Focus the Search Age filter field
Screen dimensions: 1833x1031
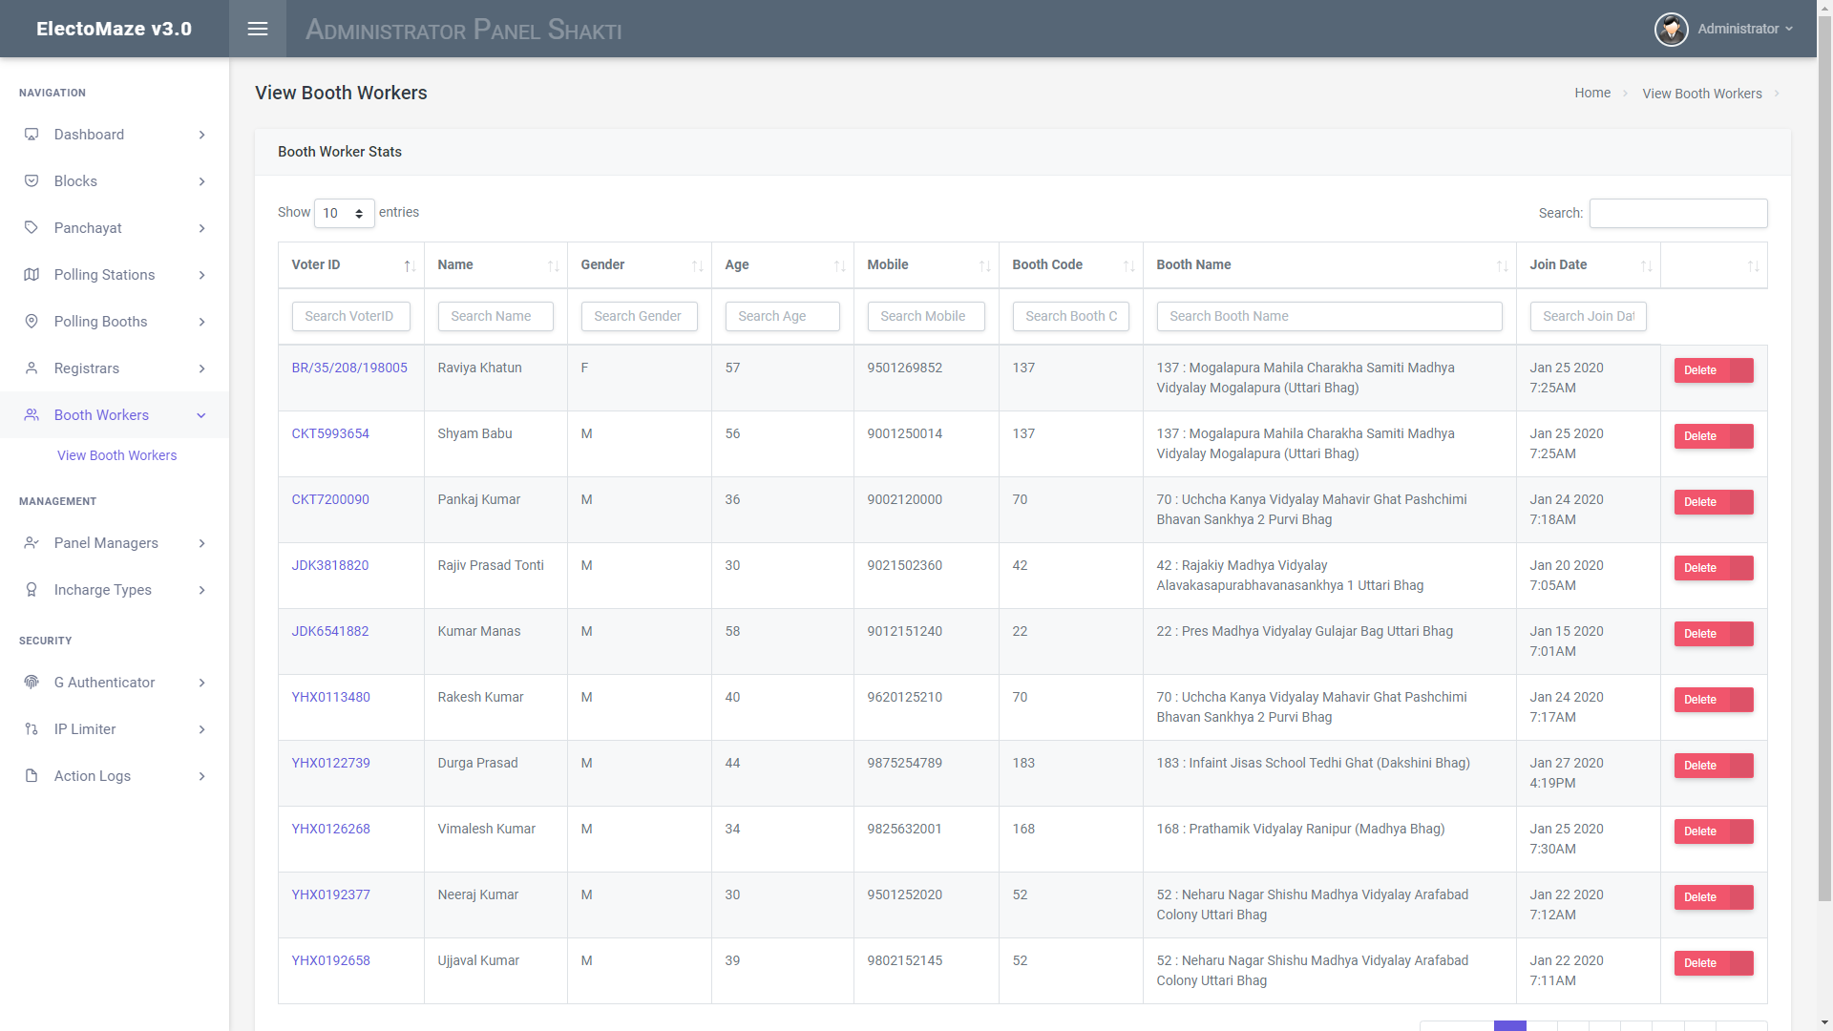[782, 316]
